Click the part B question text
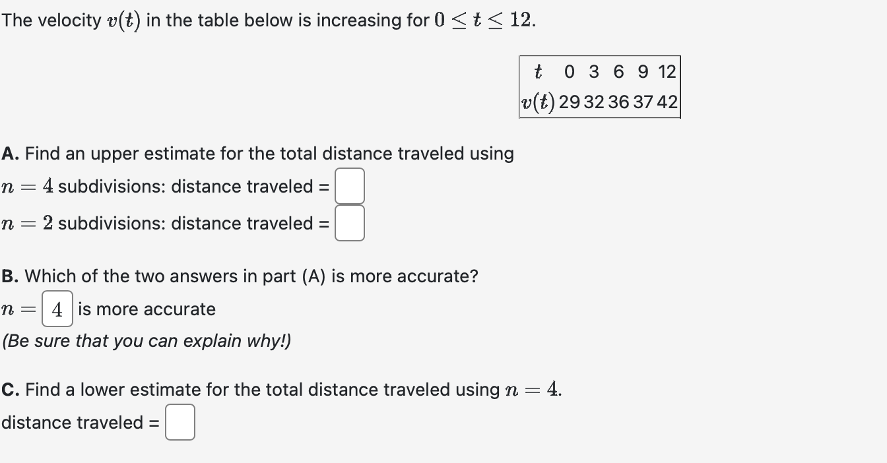Viewport: 887px width, 463px height. (240, 276)
